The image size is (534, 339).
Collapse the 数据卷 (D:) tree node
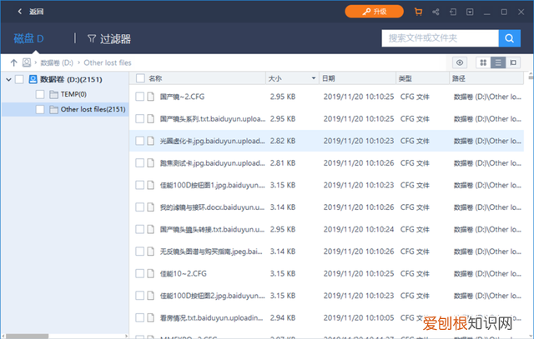[8, 79]
